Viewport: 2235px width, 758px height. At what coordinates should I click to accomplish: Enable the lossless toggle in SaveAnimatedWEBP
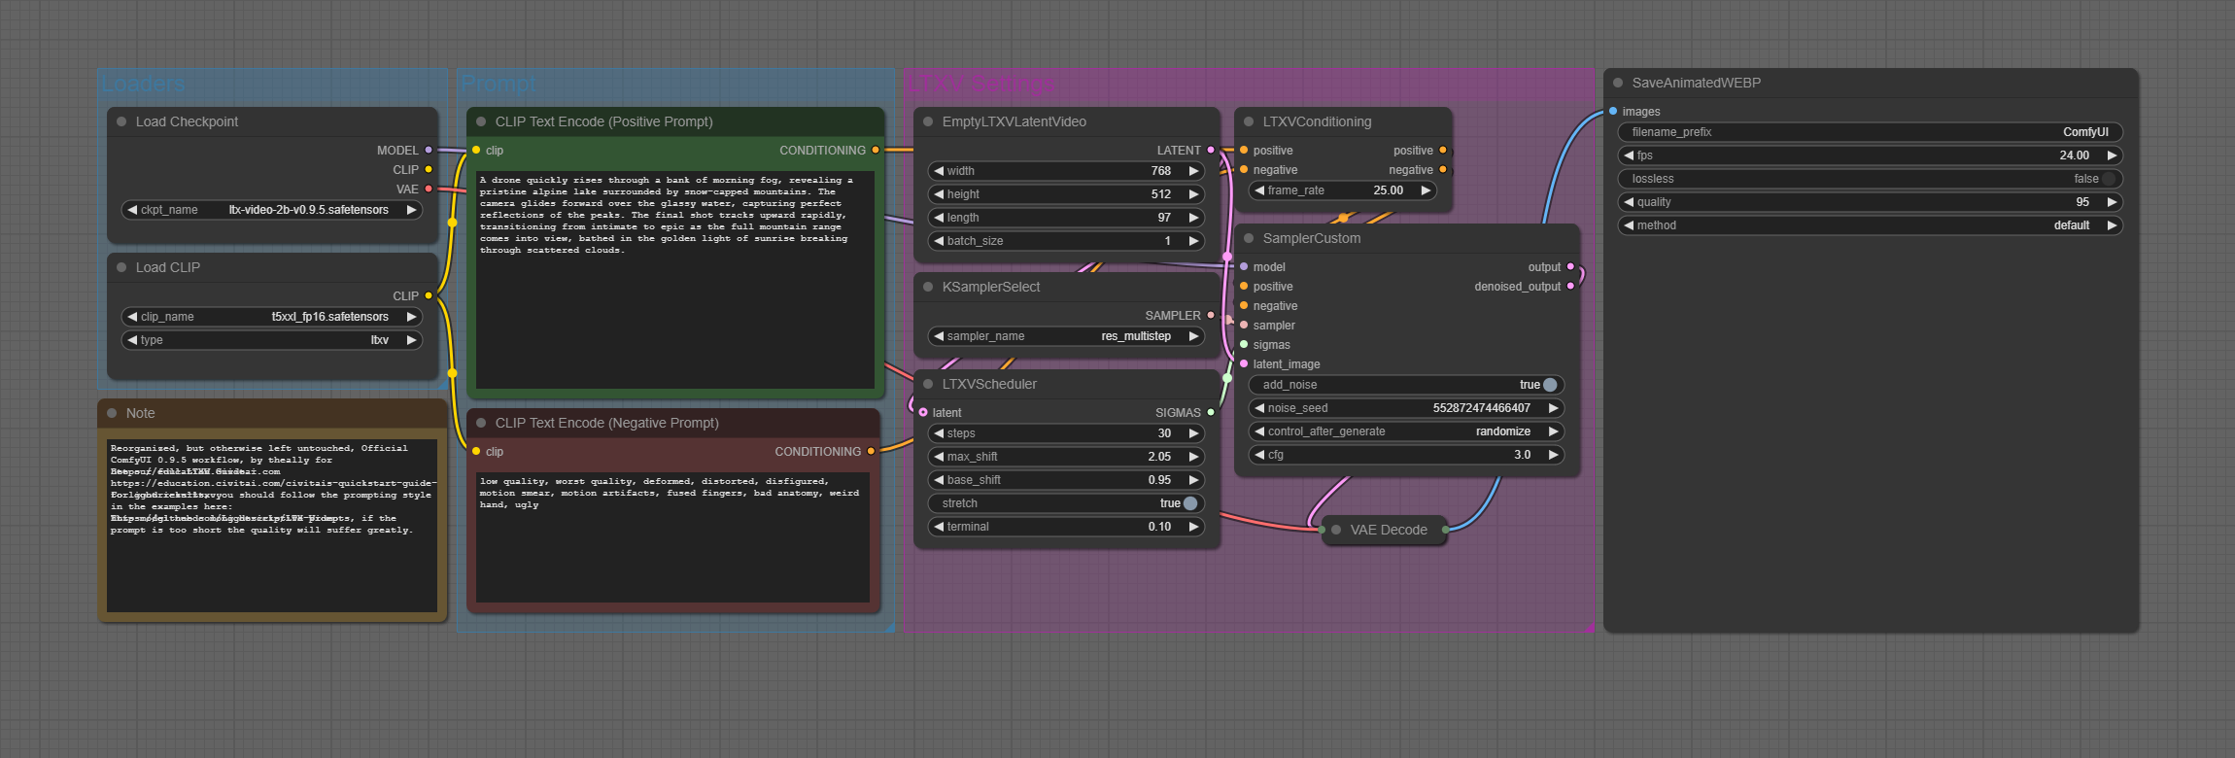(x=2107, y=179)
